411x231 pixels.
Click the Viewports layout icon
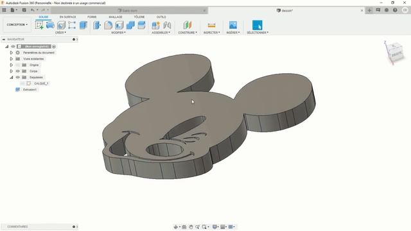point(231,227)
